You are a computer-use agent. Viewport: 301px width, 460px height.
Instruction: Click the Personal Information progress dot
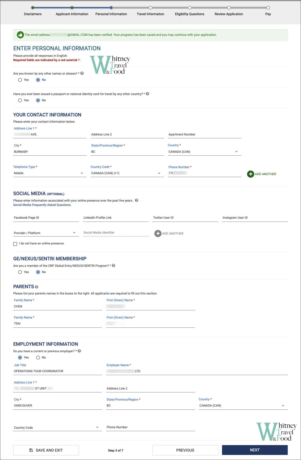[x=111, y=8]
